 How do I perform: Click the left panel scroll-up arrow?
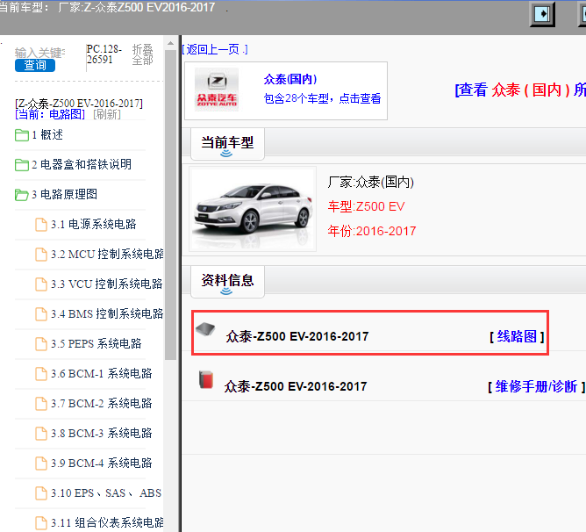click(170, 44)
